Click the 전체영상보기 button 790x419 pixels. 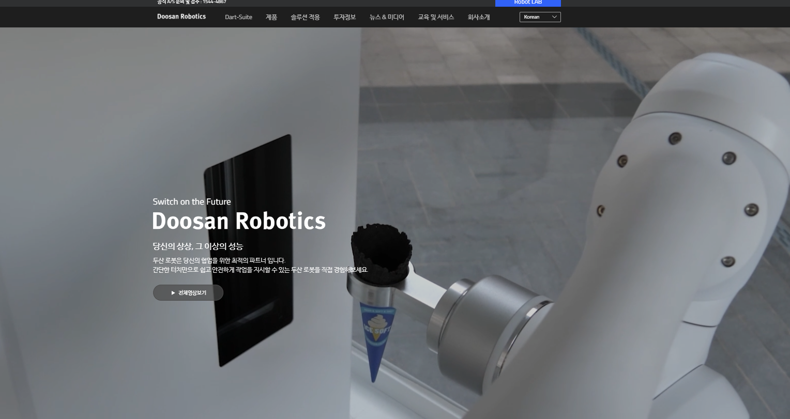(x=188, y=292)
